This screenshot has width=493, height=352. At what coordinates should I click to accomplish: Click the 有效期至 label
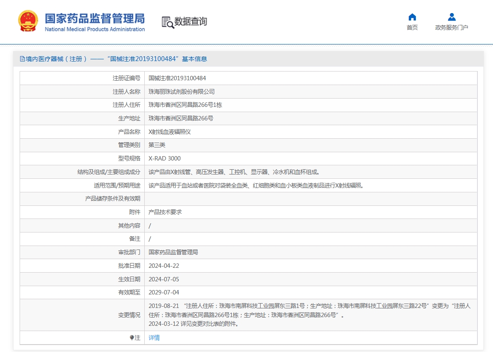129,293
